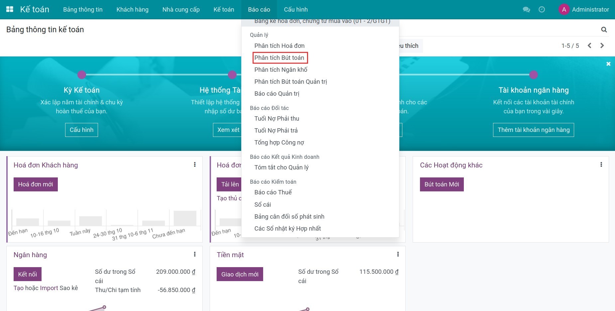
Task: Open the activities clock icon
Action: coord(542,10)
